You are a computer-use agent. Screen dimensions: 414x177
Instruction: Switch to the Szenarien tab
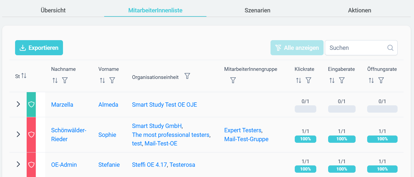pyautogui.click(x=257, y=11)
